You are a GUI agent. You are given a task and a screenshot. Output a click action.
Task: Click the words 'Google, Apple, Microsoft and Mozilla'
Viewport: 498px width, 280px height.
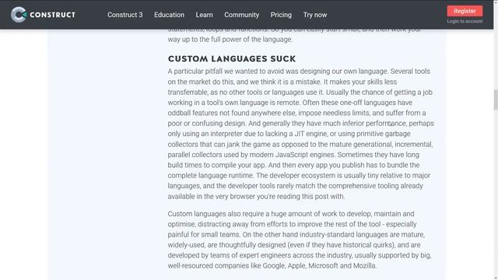[319, 266]
